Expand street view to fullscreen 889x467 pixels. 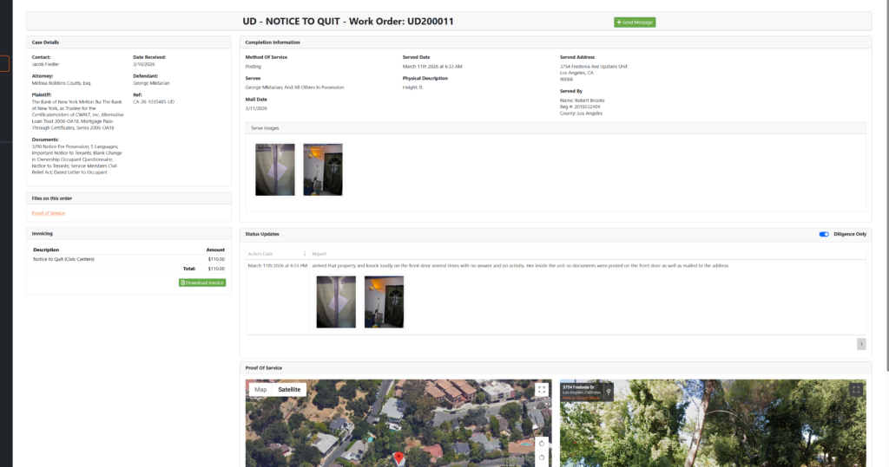click(856, 391)
